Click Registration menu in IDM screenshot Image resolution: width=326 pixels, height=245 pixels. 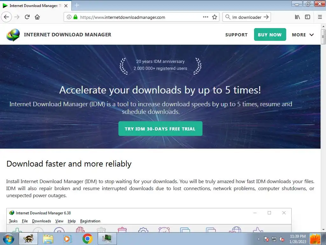tap(90, 221)
